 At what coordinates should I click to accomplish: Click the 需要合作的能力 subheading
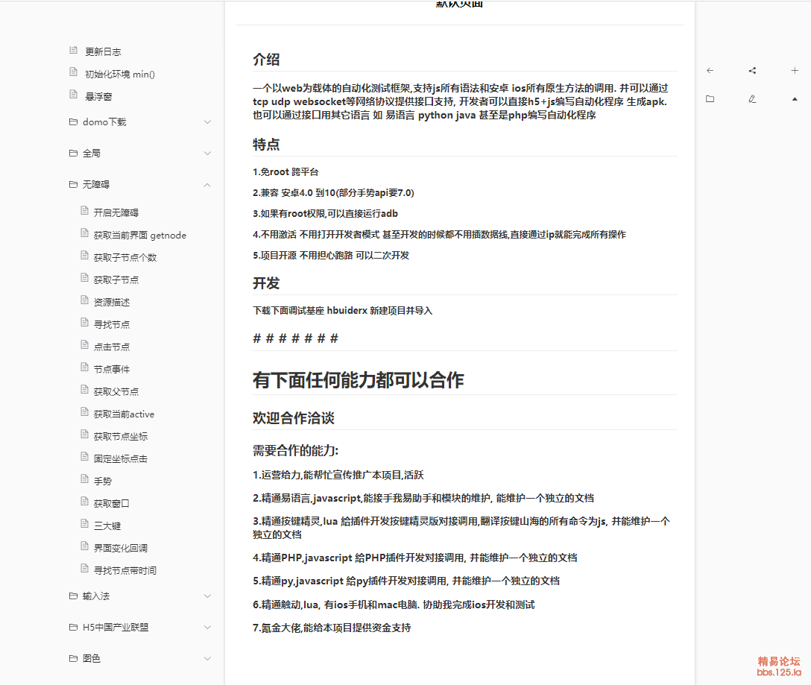point(295,451)
